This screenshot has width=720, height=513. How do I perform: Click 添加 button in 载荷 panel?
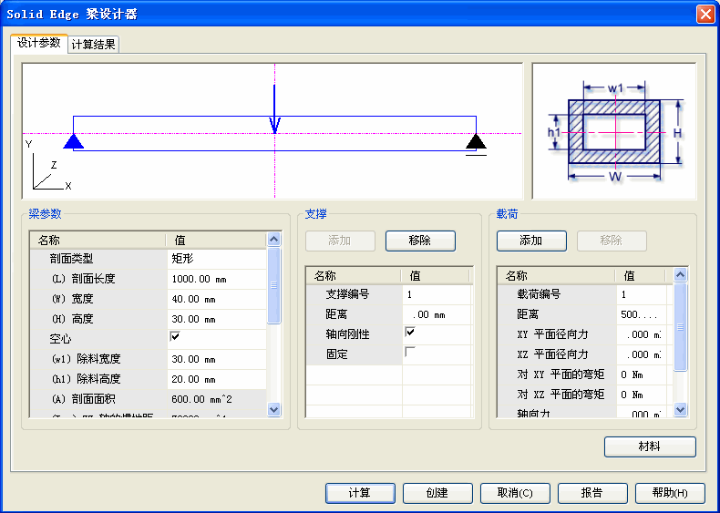click(531, 241)
